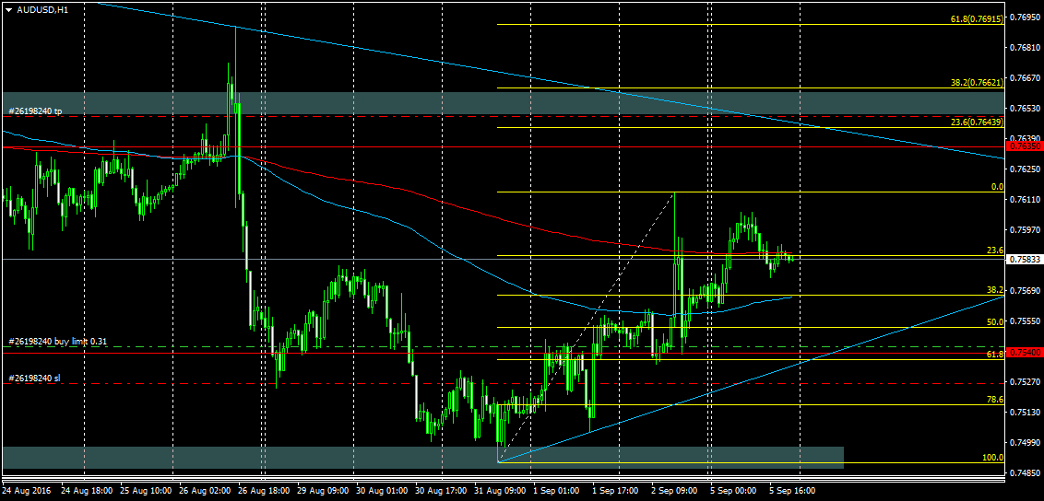The height and width of the screenshot is (501, 1044).
Task: Click the 26 Aug 18:00 time label
Action: 263,491
